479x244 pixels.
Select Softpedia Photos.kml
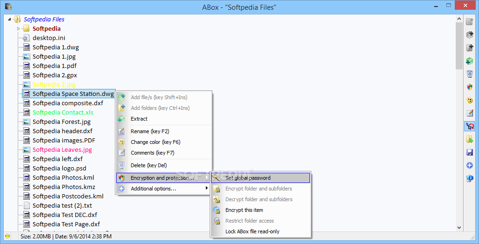click(63, 177)
